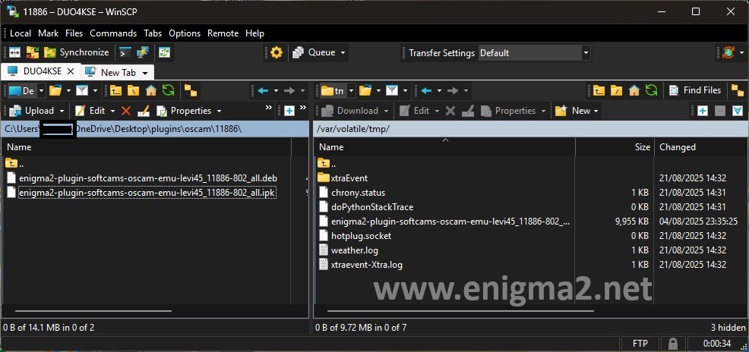Toggle the local directory tree icon
The width and height of the screenshot is (749, 352).
click(191, 90)
